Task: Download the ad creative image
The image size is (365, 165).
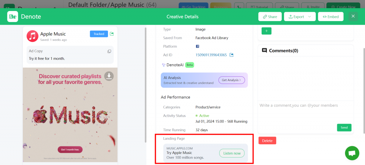Action: point(109,76)
